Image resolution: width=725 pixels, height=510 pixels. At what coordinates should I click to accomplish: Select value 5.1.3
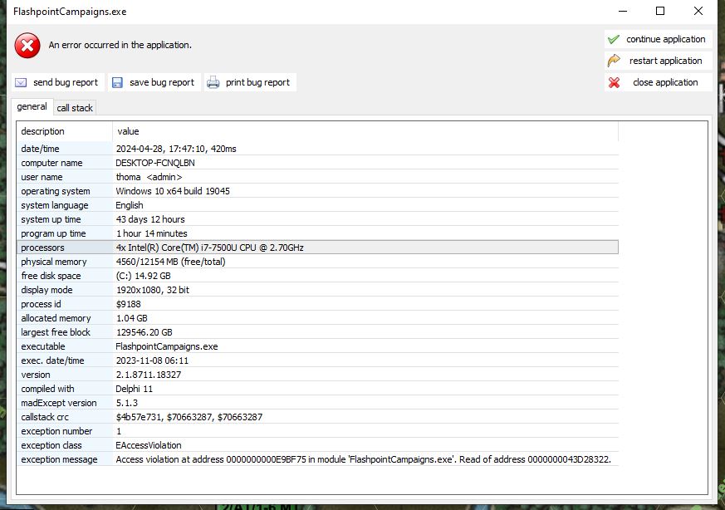[127, 403]
